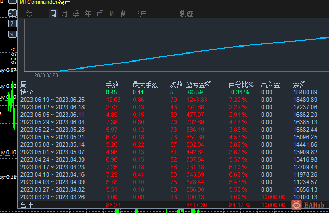Click balance value 17237.06
The image size is (329, 213).
305,107
